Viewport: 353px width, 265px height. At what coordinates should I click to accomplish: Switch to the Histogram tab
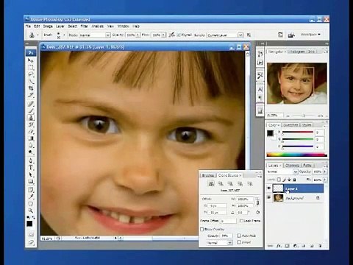296,52
